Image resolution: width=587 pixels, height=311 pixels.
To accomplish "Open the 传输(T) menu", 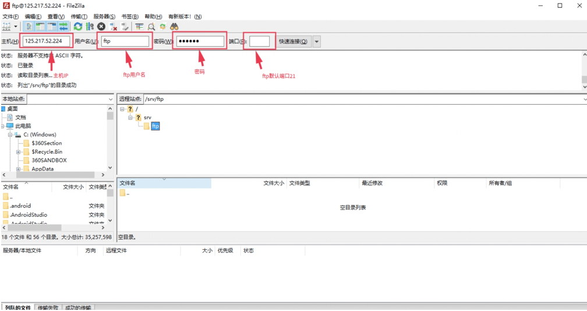I will (x=79, y=16).
